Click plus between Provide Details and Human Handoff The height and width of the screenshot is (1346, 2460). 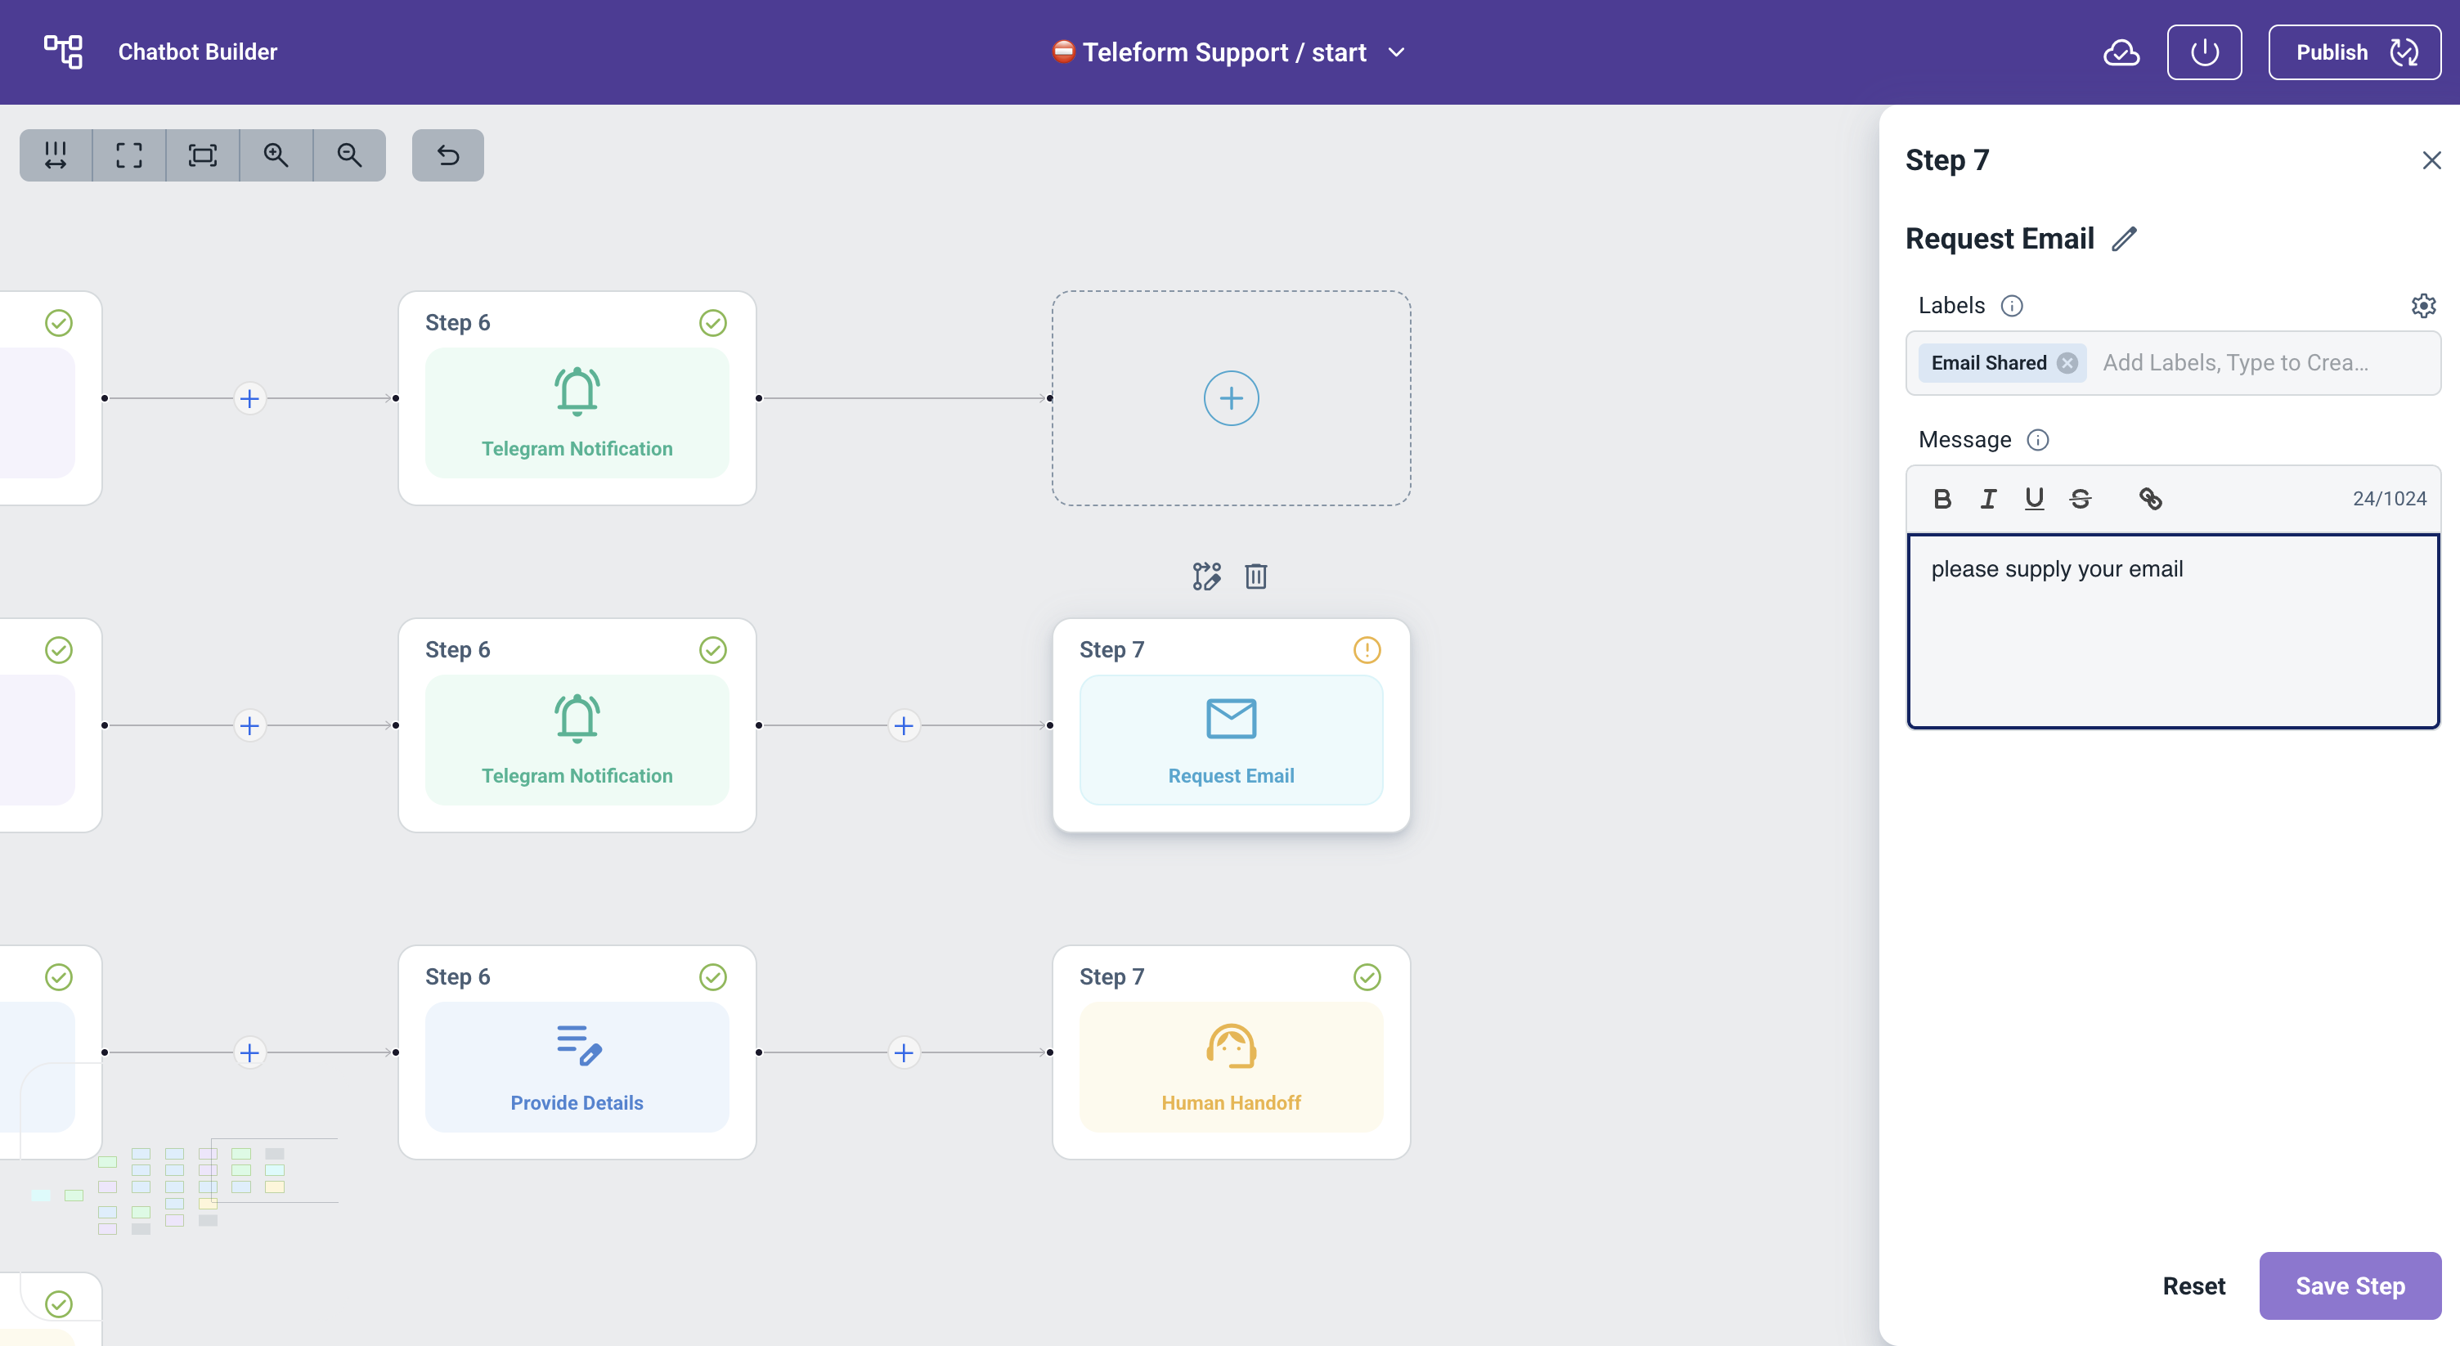[x=904, y=1053]
